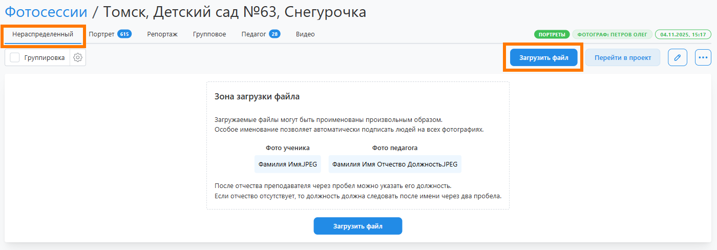Viewport: 717px width, 250px height.
Task: Click the Фамилия Имя Отчество Должность.JPEG example
Action: click(x=395, y=164)
